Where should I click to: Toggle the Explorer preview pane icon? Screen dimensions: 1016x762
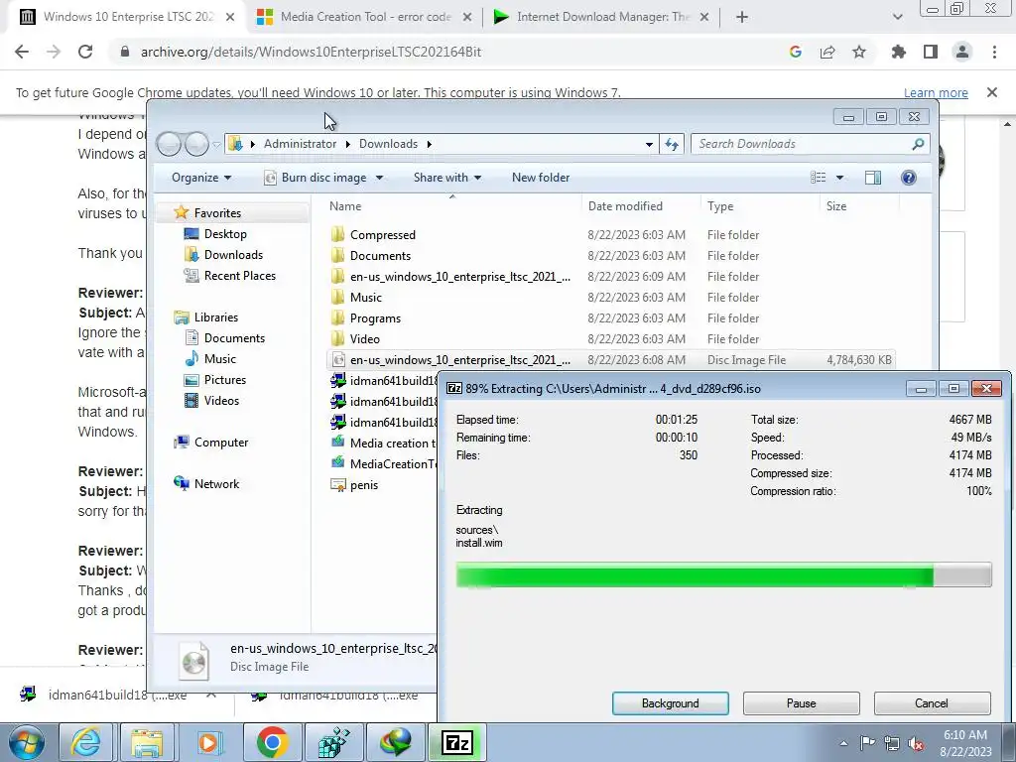pos(873,178)
